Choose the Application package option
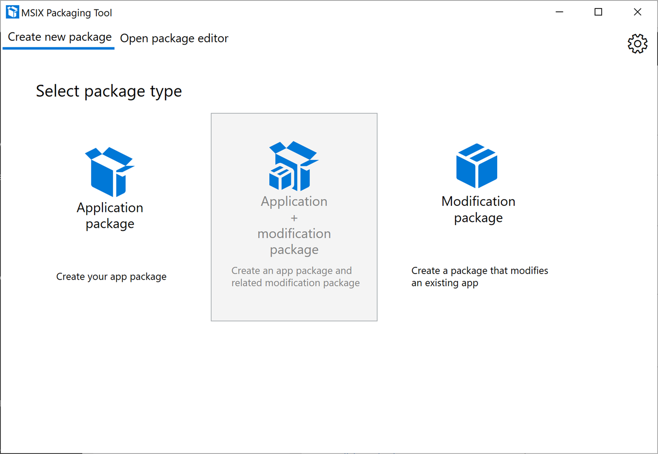Viewport: 658px width, 454px height. [x=110, y=207]
